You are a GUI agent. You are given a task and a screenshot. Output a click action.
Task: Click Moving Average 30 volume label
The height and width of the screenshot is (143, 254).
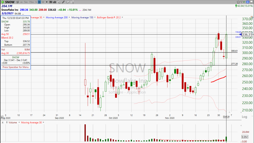point(31,122)
